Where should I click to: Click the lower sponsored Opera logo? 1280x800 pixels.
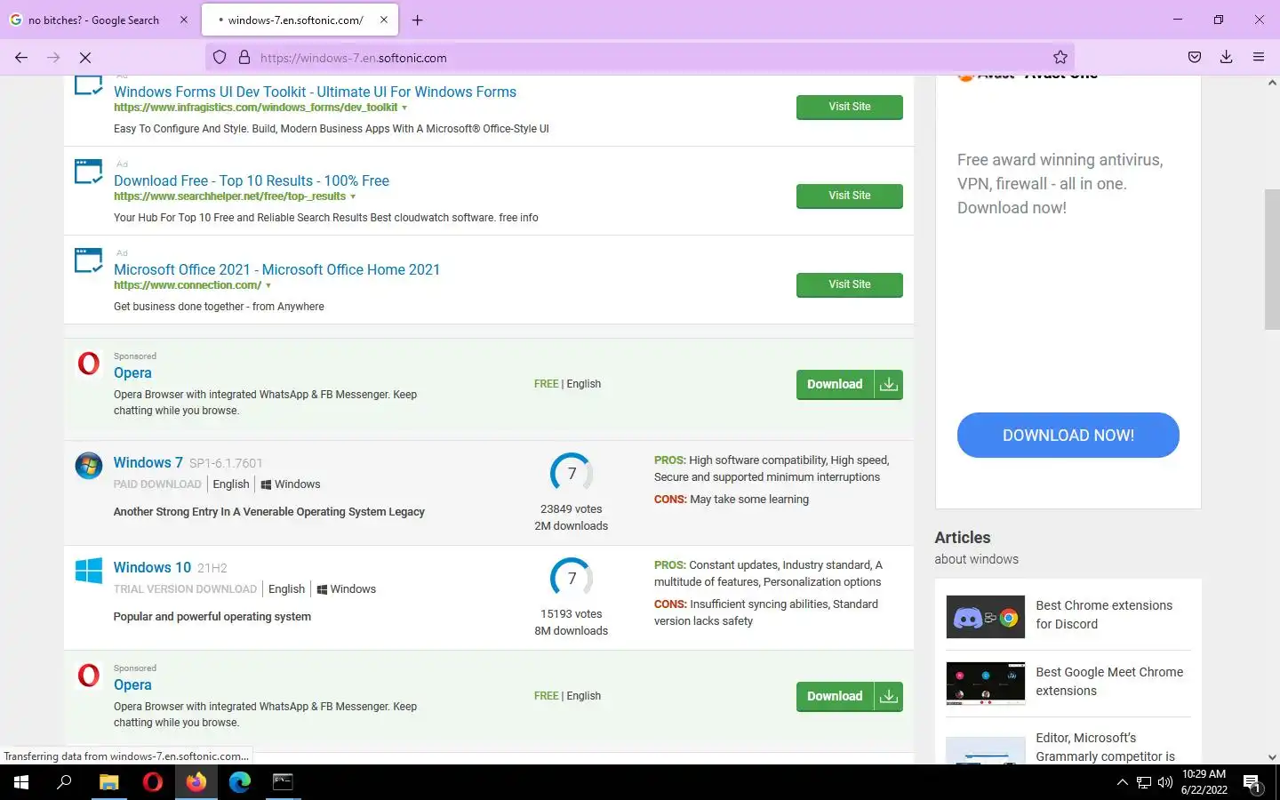(x=89, y=676)
